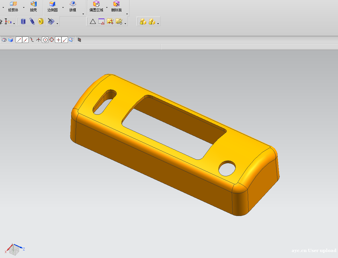Image resolution: width=338 pixels, height=258 pixels.
Task: Open dropdown arrow beside 偏置区域
Action: 107,7
